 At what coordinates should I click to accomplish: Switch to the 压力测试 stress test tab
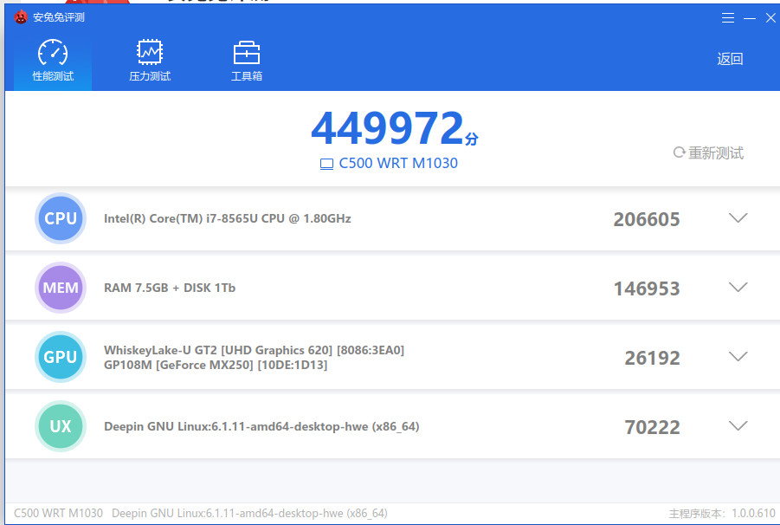pos(150,60)
